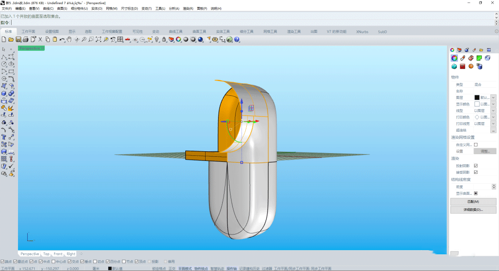This screenshot has height=271, width=499.
Task: Click the Help question mark icon
Action: point(237,40)
